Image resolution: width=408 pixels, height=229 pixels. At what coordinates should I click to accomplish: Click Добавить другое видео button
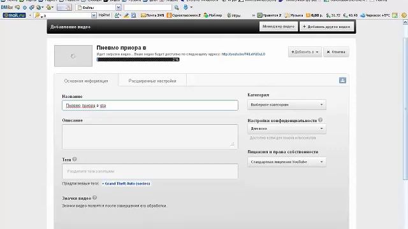[327, 27]
